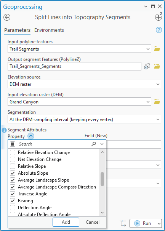Uncheck Average Landscape Slope
This screenshot has height=231, width=165.
[x=13, y=180]
